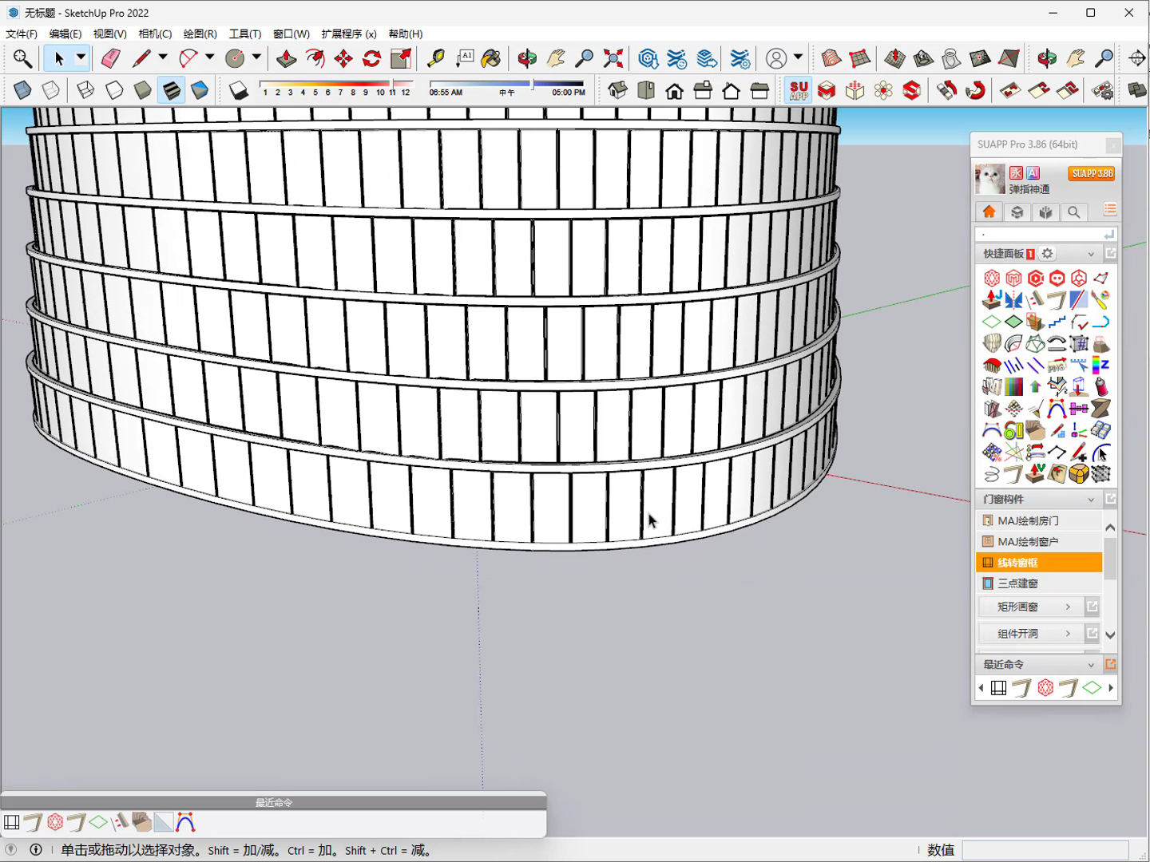Open the SUAPP panel home tab
Viewport: 1150px width, 862px height.
[x=989, y=212]
